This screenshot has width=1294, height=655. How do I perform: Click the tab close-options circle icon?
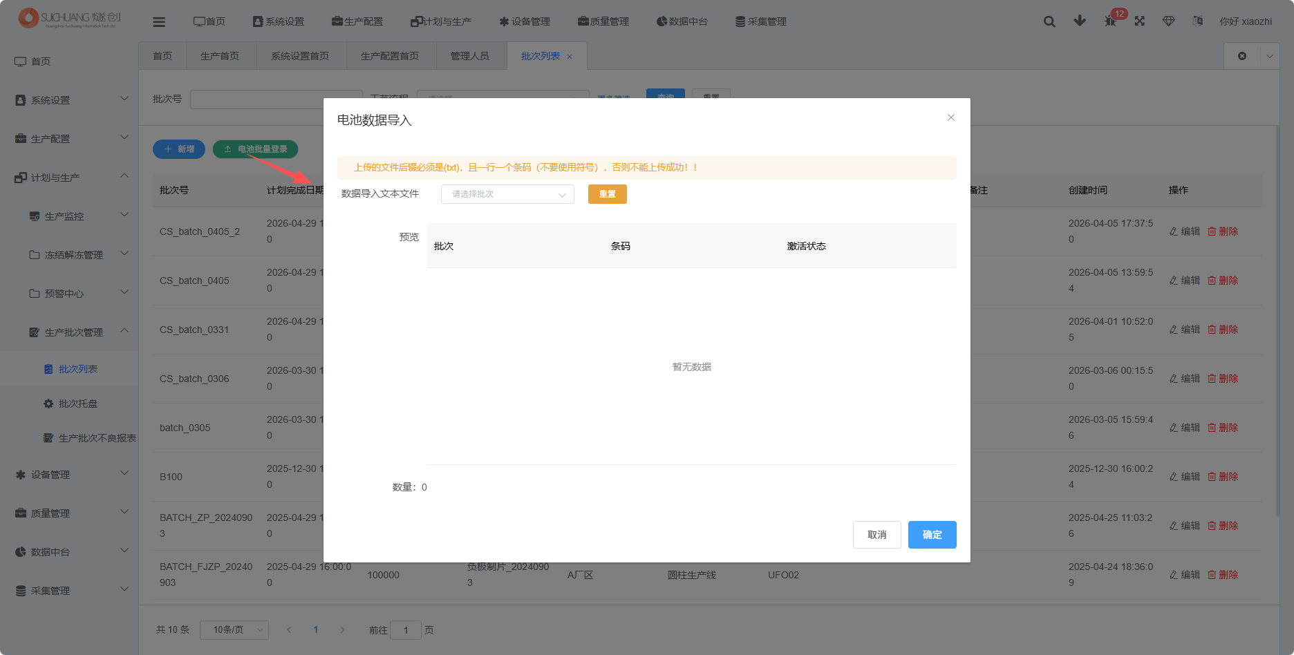[1242, 56]
